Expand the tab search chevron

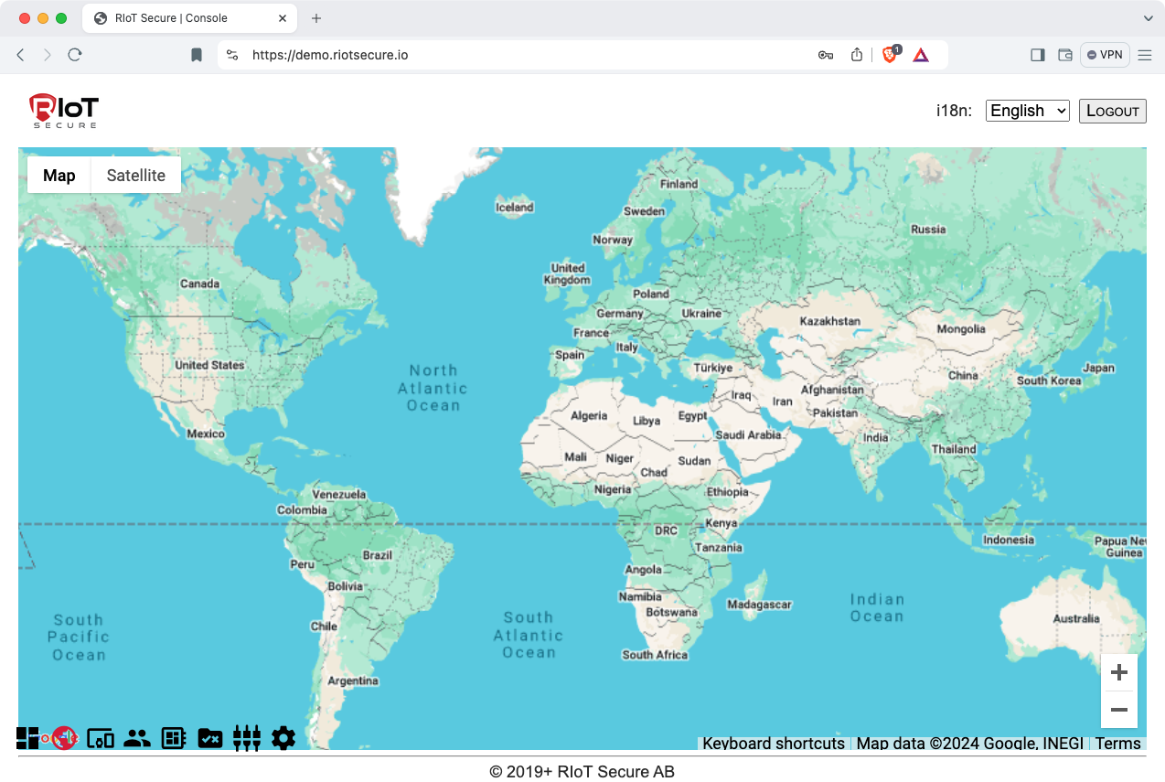[x=1149, y=18]
